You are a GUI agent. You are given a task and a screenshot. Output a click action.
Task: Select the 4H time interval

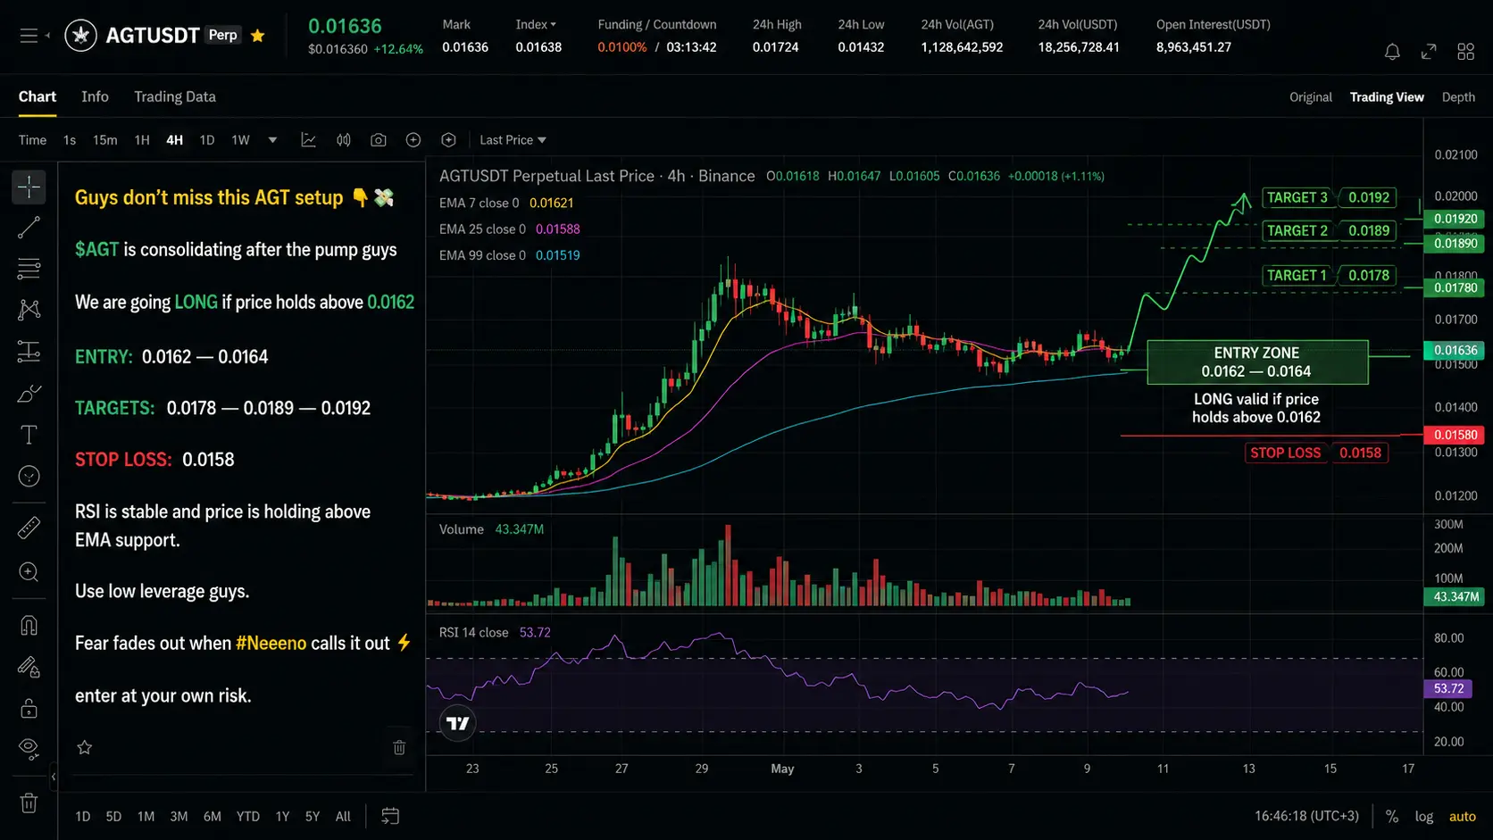[x=175, y=140]
